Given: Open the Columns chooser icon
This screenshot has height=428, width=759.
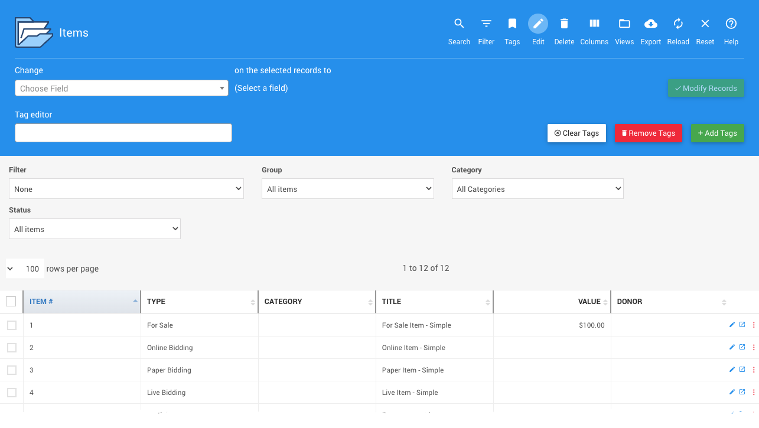Looking at the screenshot, I should (594, 24).
